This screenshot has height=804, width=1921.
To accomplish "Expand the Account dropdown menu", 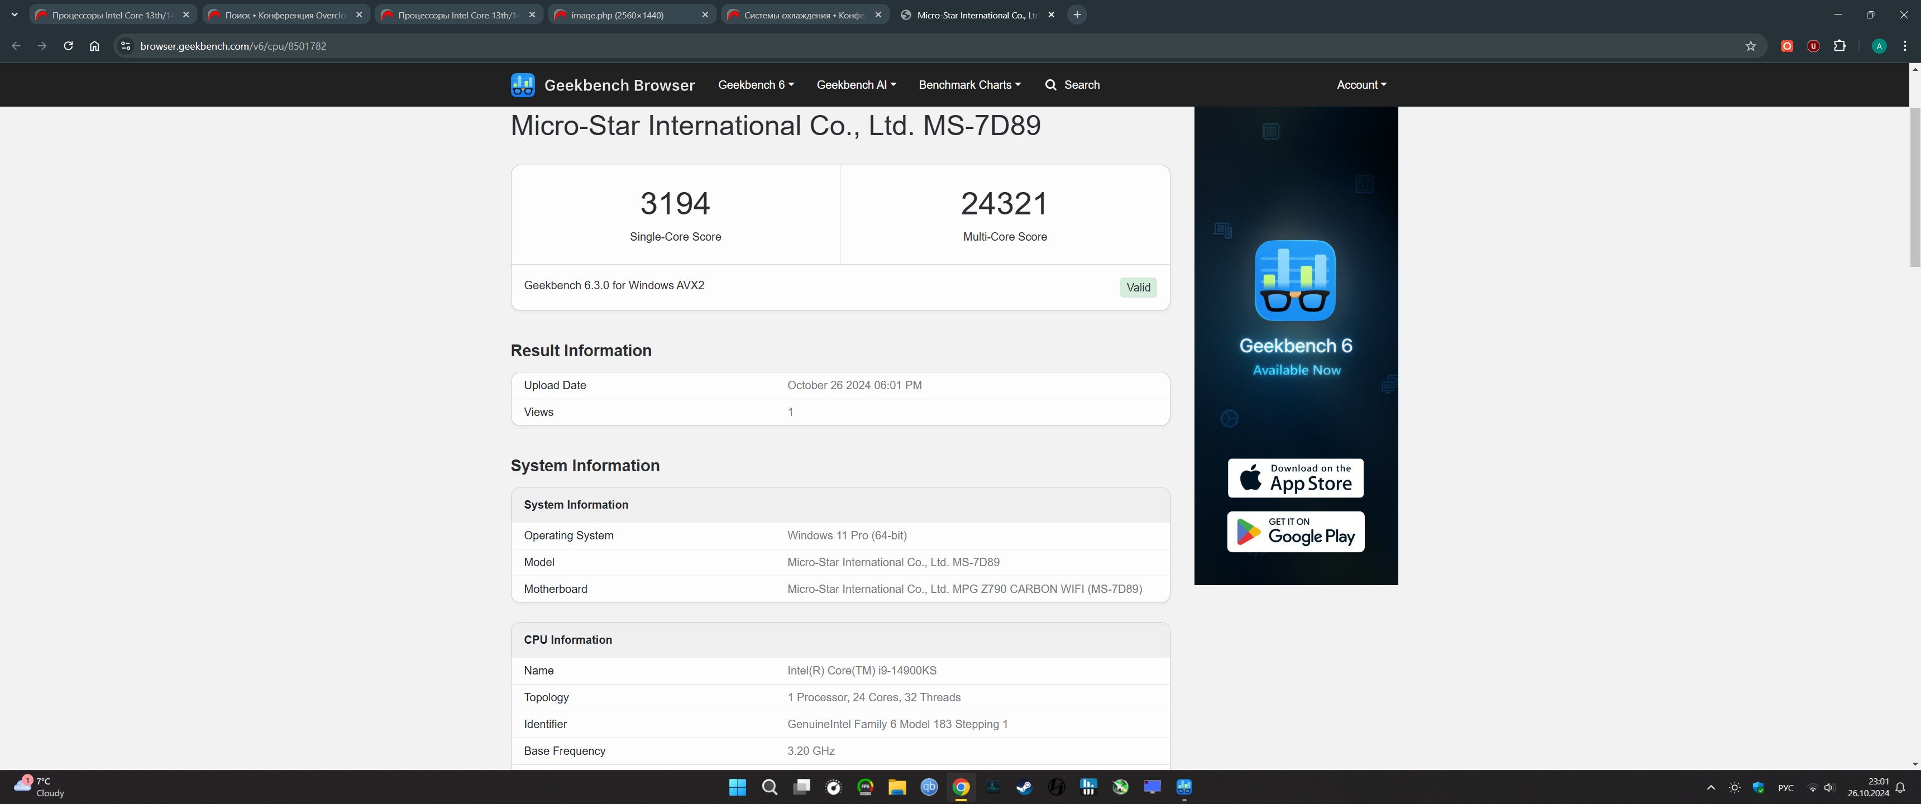I will (x=1361, y=85).
